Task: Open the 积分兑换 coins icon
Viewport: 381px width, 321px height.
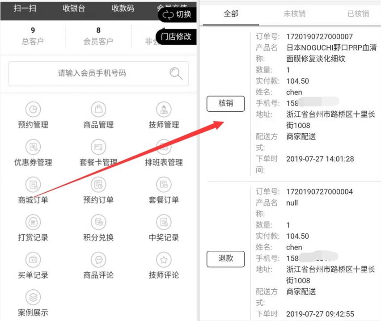Action: pos(98,222)
